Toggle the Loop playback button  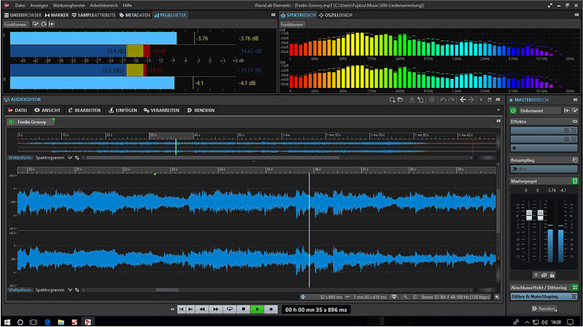pos(230,309)
